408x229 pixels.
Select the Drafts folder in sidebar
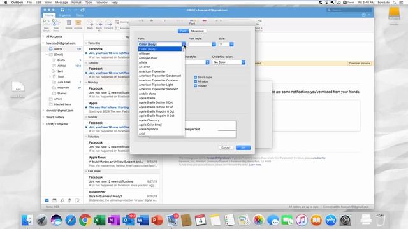pos(61,60)
